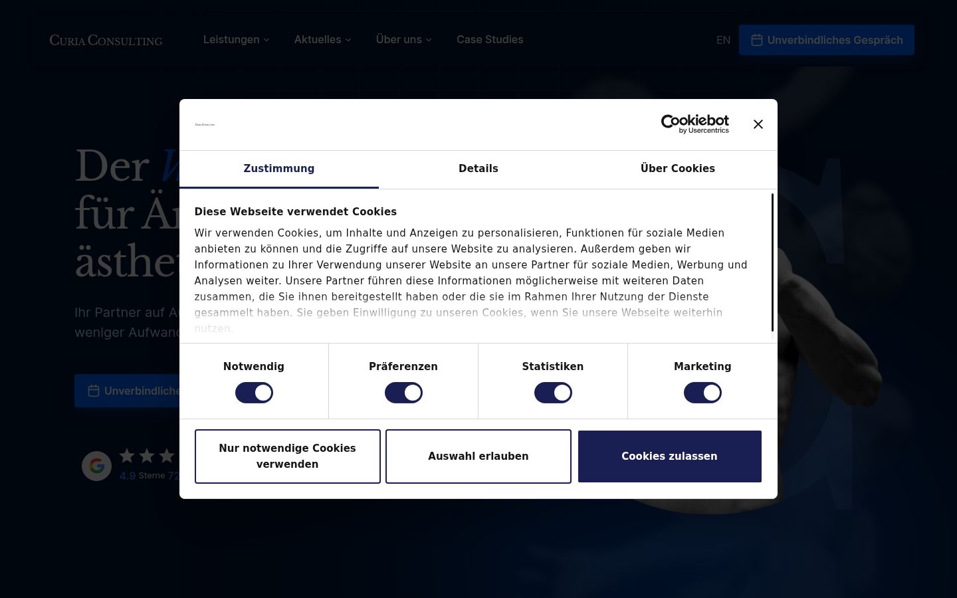Switch language to EN
Image resolution: width=957 pixels, height=598 pixels.
click(723, 40)
